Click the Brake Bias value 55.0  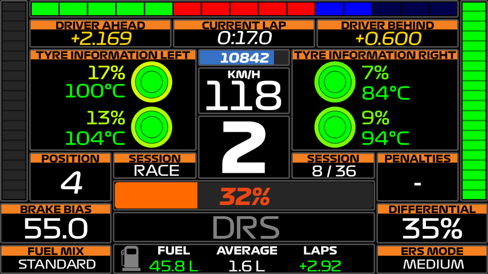[x=56, y=228]
